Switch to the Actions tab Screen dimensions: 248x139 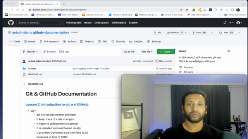click(69, 41)
